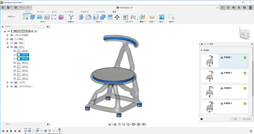Click the Construct plane tool icon
Image resolution: width=254 pixels, height=134 pixels.
(142, 17)
